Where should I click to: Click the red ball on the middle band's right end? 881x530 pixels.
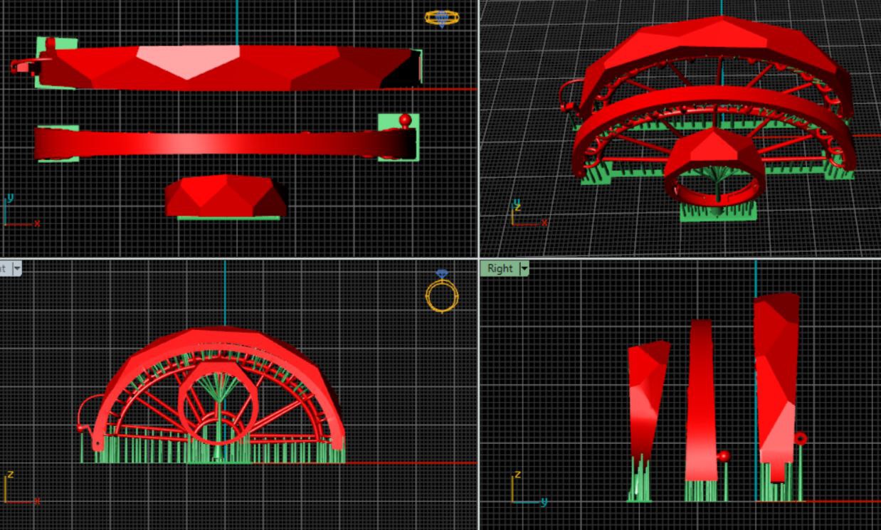point(405,120)
